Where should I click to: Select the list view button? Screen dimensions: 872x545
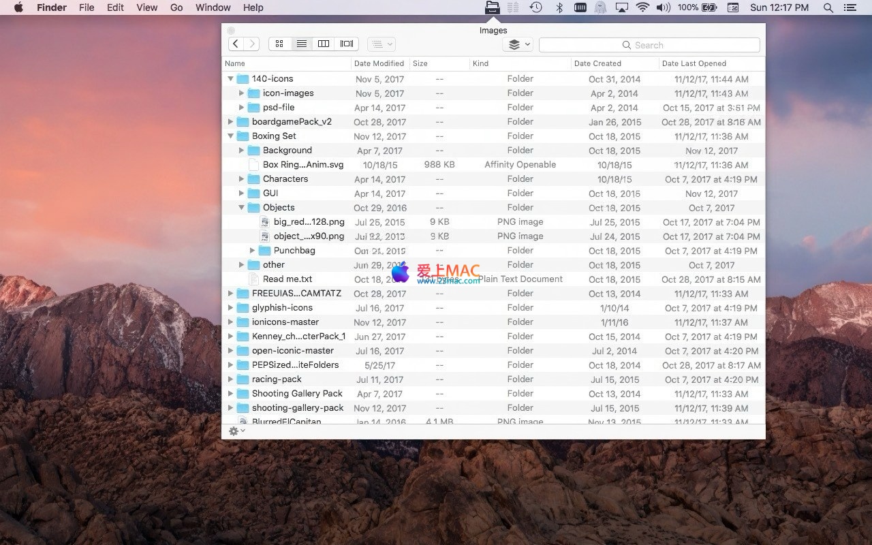point(301,44)
